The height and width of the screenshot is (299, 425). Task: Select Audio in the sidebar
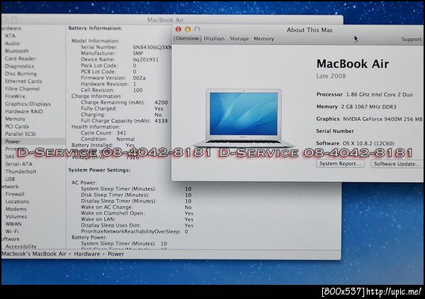[x=12, y=43]
